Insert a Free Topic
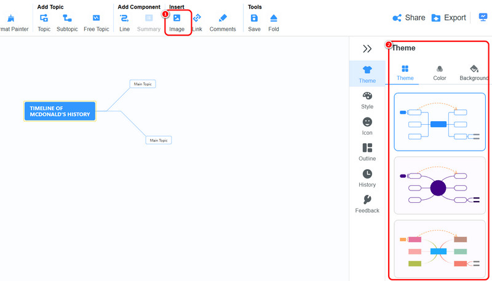This screenshot has height=281, width=492. (97, 23)
